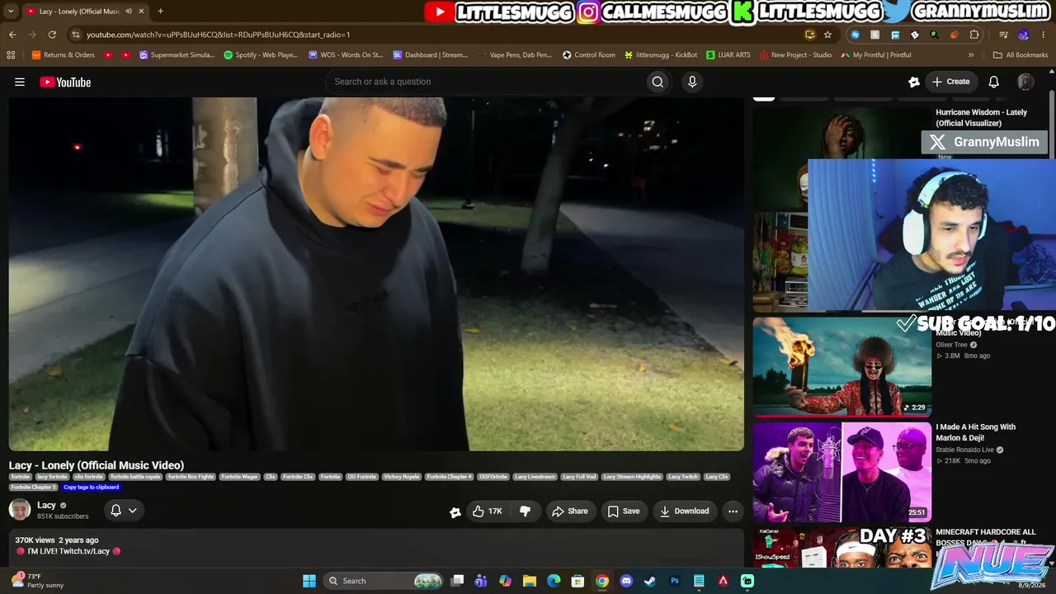Image resolution: width=1056 pixels, height=594 pixels.
Task: Open littlesmugg - KickBot bookmark
Action: [661, 55]
